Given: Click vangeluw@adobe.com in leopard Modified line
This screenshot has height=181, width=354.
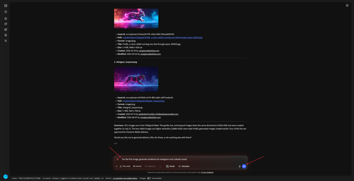Looking at the screenshot, I should [151, 118].
